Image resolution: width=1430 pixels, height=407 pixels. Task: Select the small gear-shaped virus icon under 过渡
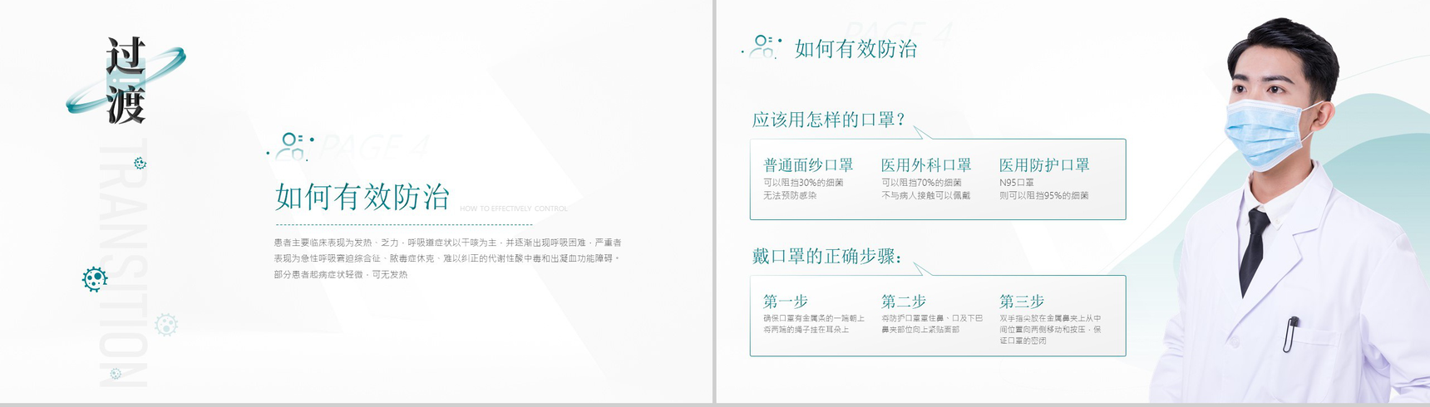(x=140, y=164)
